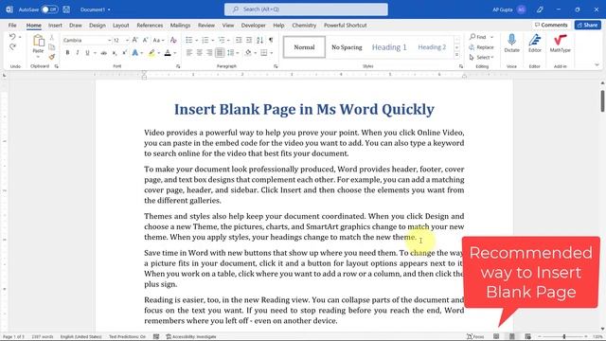Click the Save icon in title bar
This screenshot has height=341, width=606.
[x=66, y=9]
